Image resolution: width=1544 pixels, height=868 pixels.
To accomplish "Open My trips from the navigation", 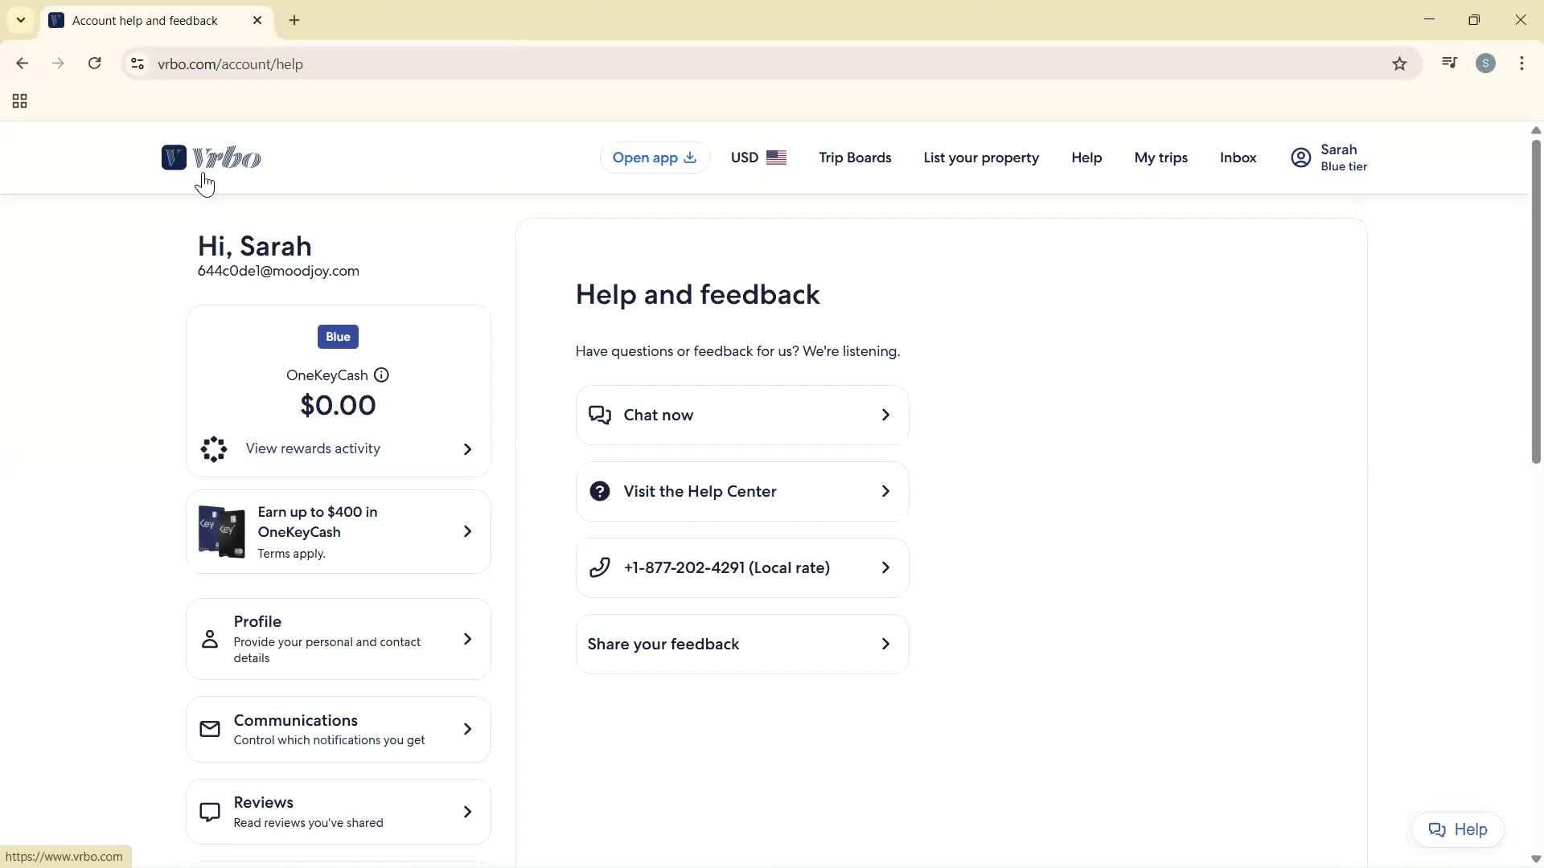I will [x=1160, y=158].
